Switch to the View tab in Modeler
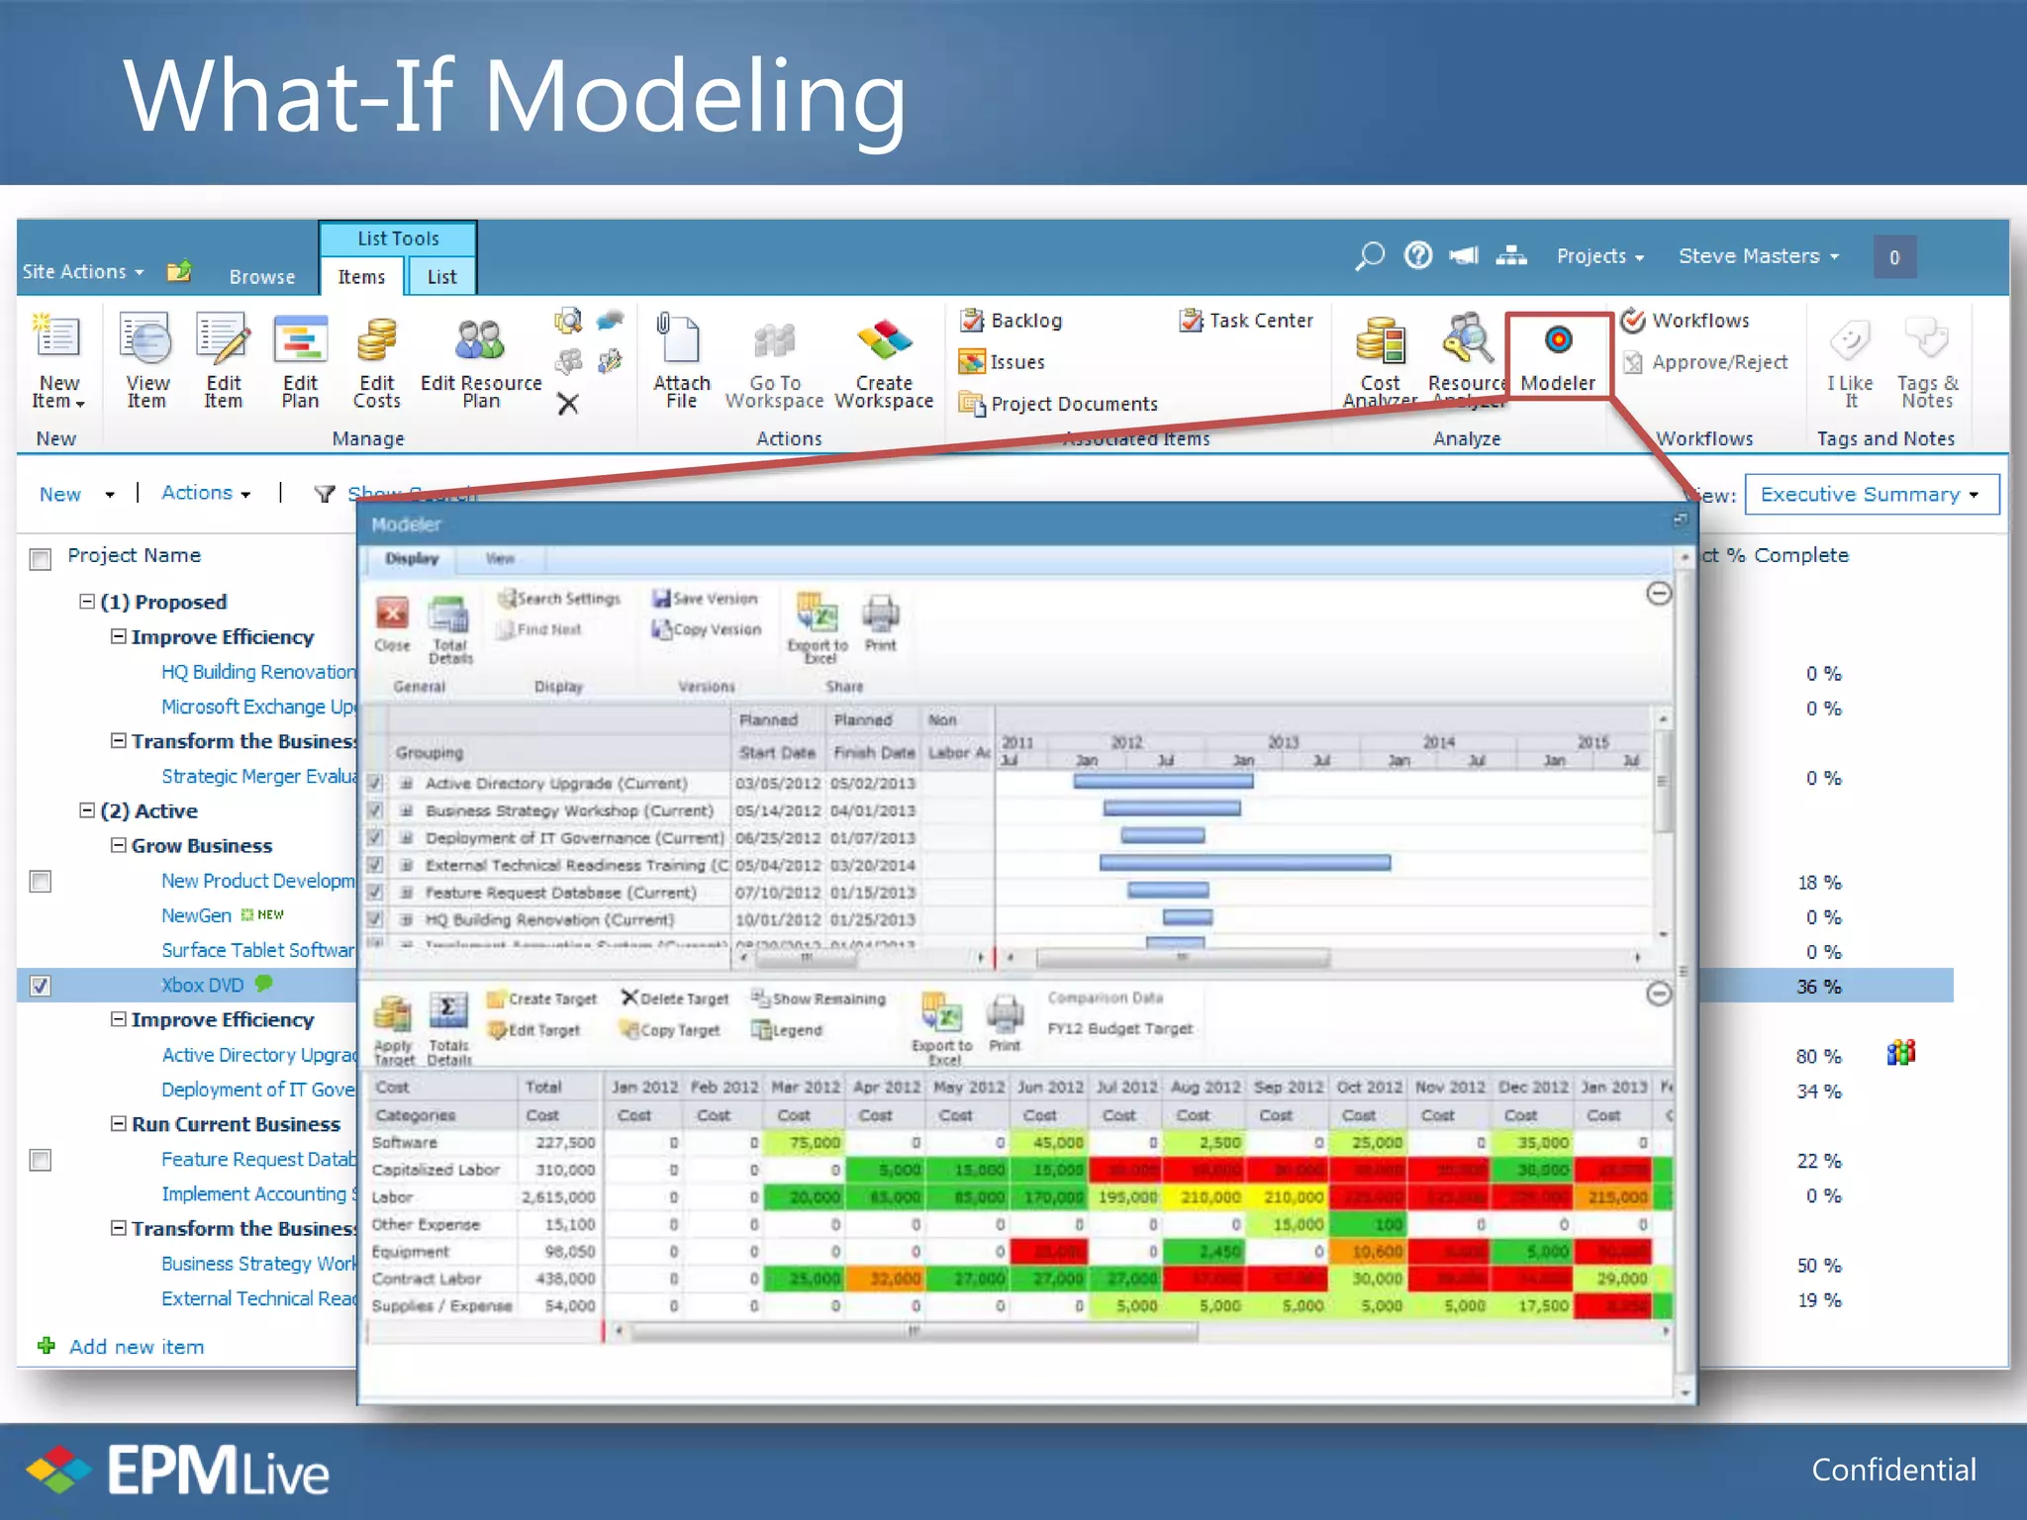 click(x=500, y=559)
